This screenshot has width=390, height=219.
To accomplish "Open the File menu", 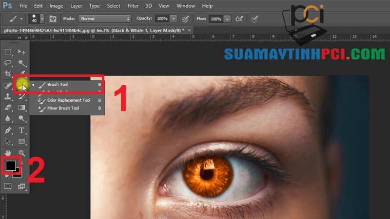I will tap(23, 6).
